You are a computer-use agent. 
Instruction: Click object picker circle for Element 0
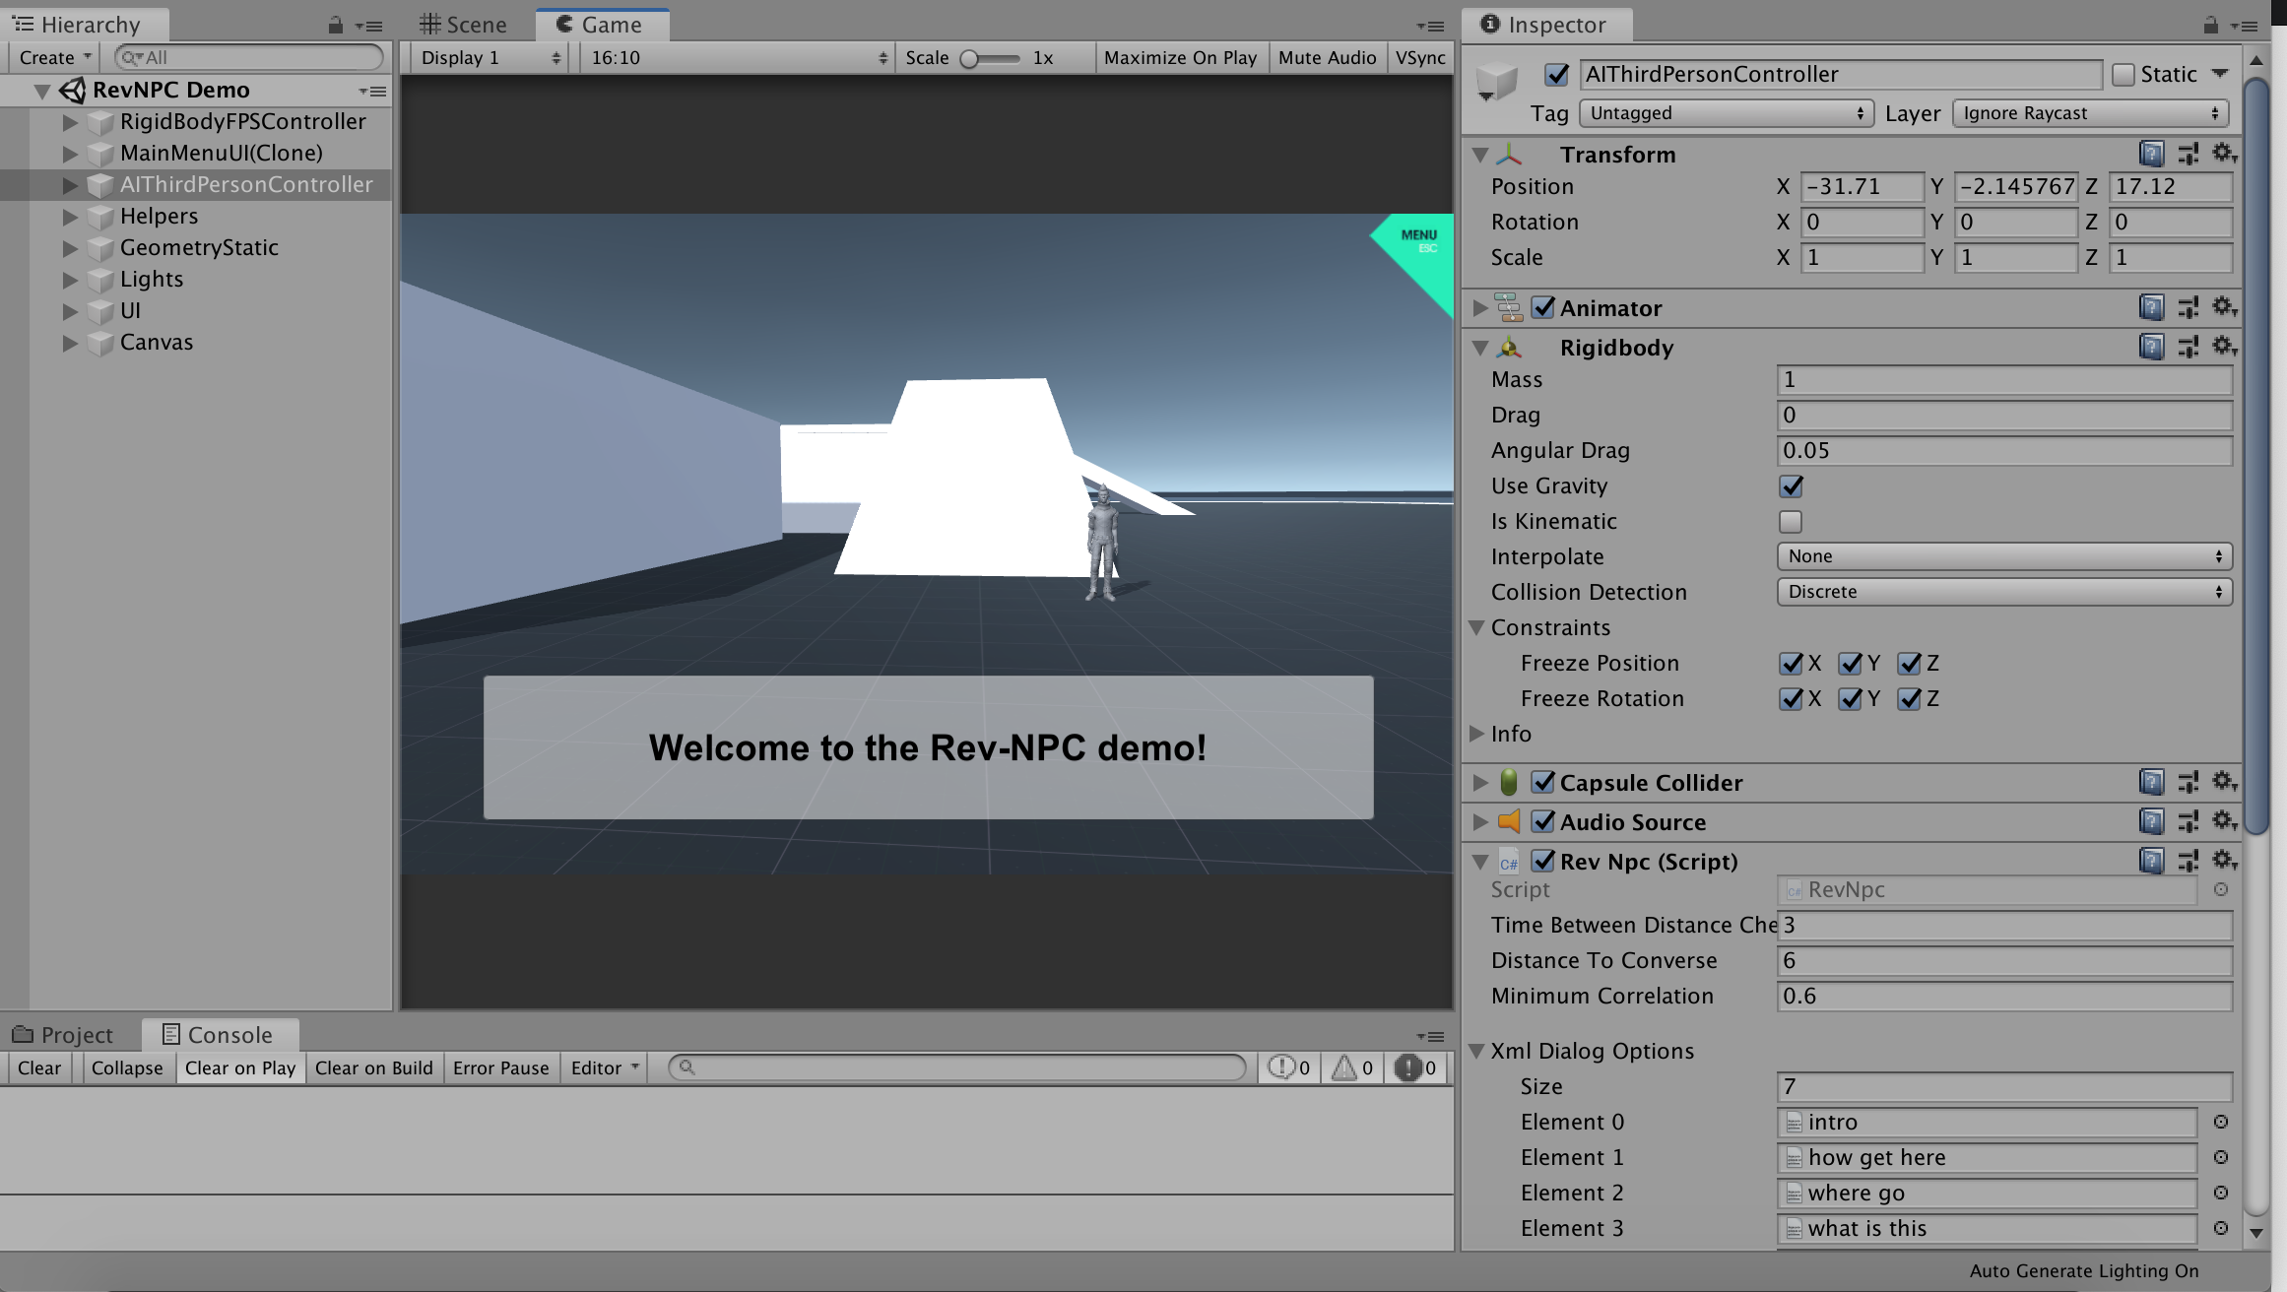[x=2220, y=1122]
